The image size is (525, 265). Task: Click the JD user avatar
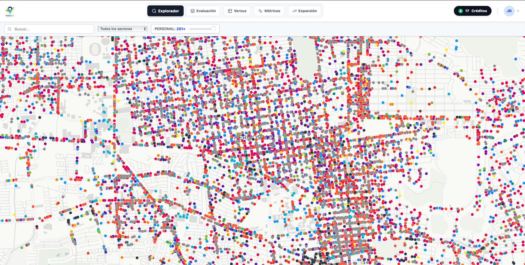(509, 11)
